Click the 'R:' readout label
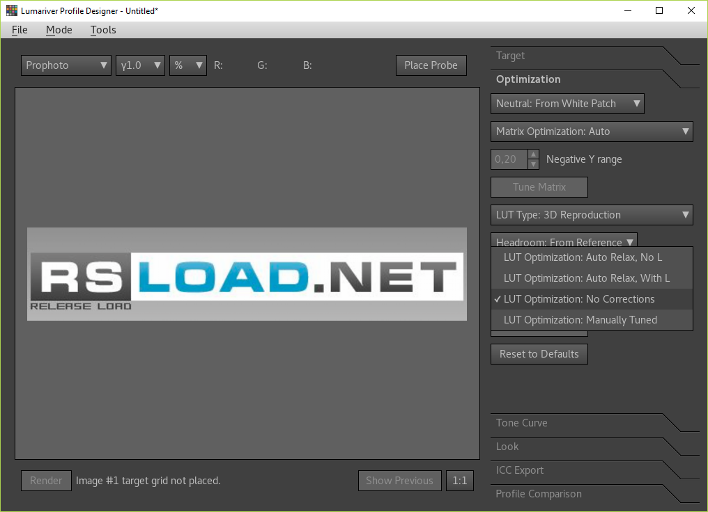The height and width of the screenshot is (512, 708). (x=218, y=65)
